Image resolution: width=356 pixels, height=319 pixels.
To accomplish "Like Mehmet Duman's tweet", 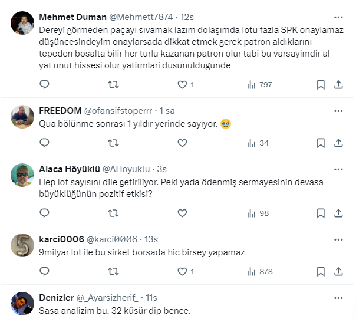I will (182, 84).
